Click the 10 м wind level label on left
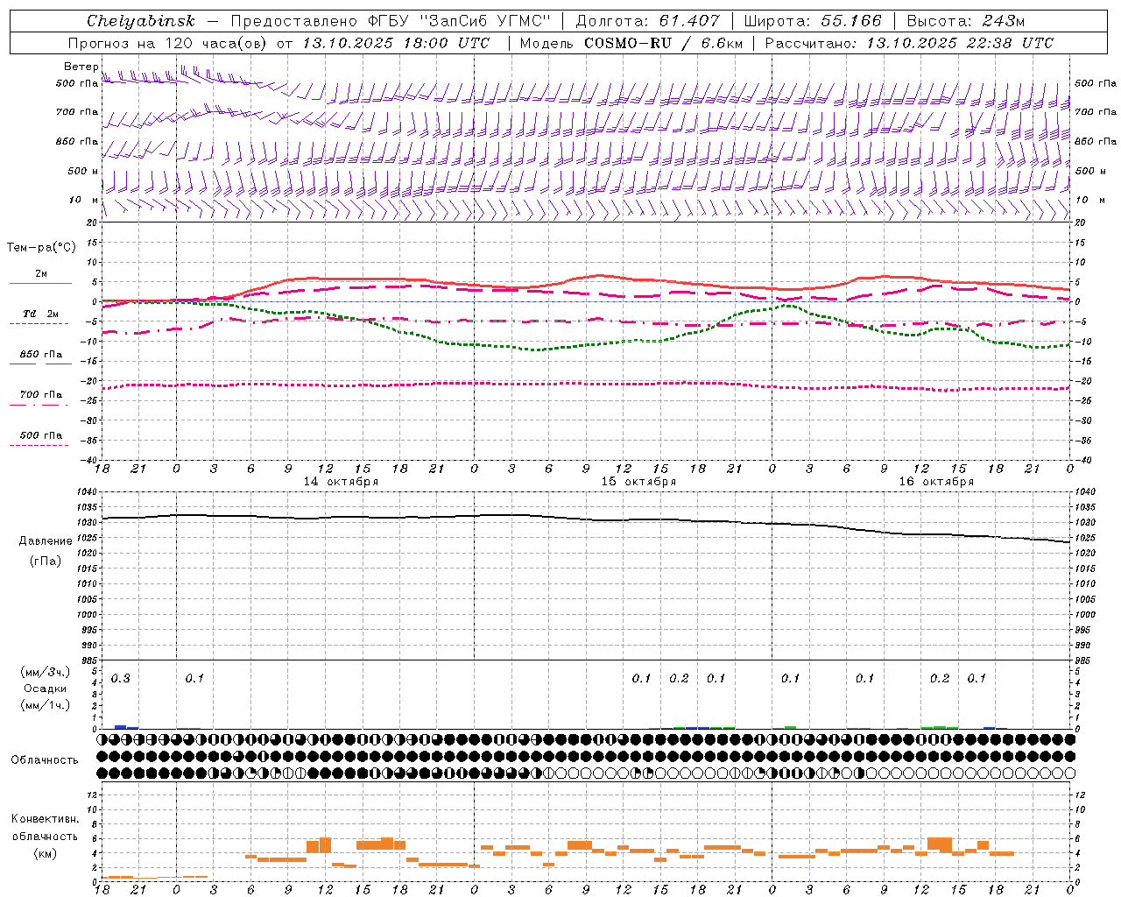The height and width of the screenshot is (897, 1121). coord(83,200)
